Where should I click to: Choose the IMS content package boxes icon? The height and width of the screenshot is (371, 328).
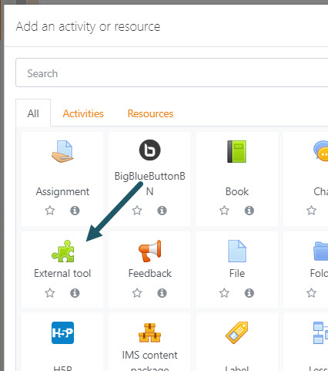(x=150, y=332)
